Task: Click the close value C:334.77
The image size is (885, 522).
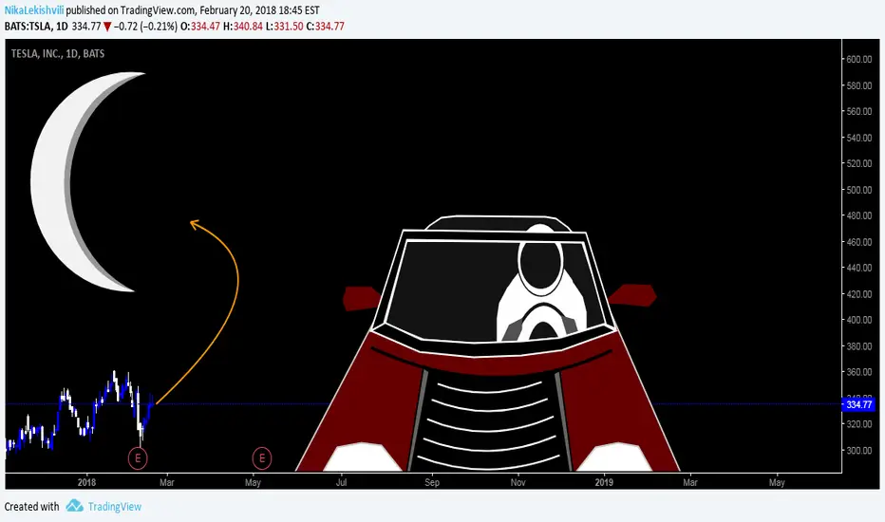Action: pos(325,26)
